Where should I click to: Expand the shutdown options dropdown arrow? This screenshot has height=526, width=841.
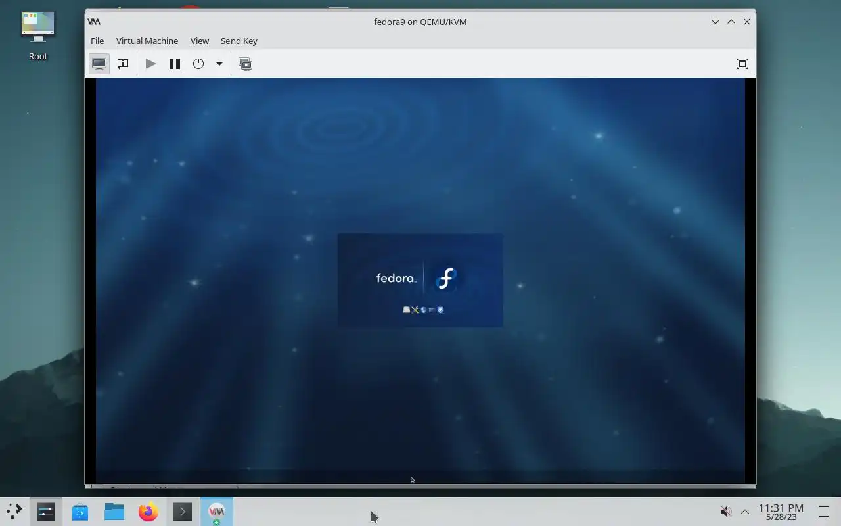pyautogui.click(x=219, y=64)
